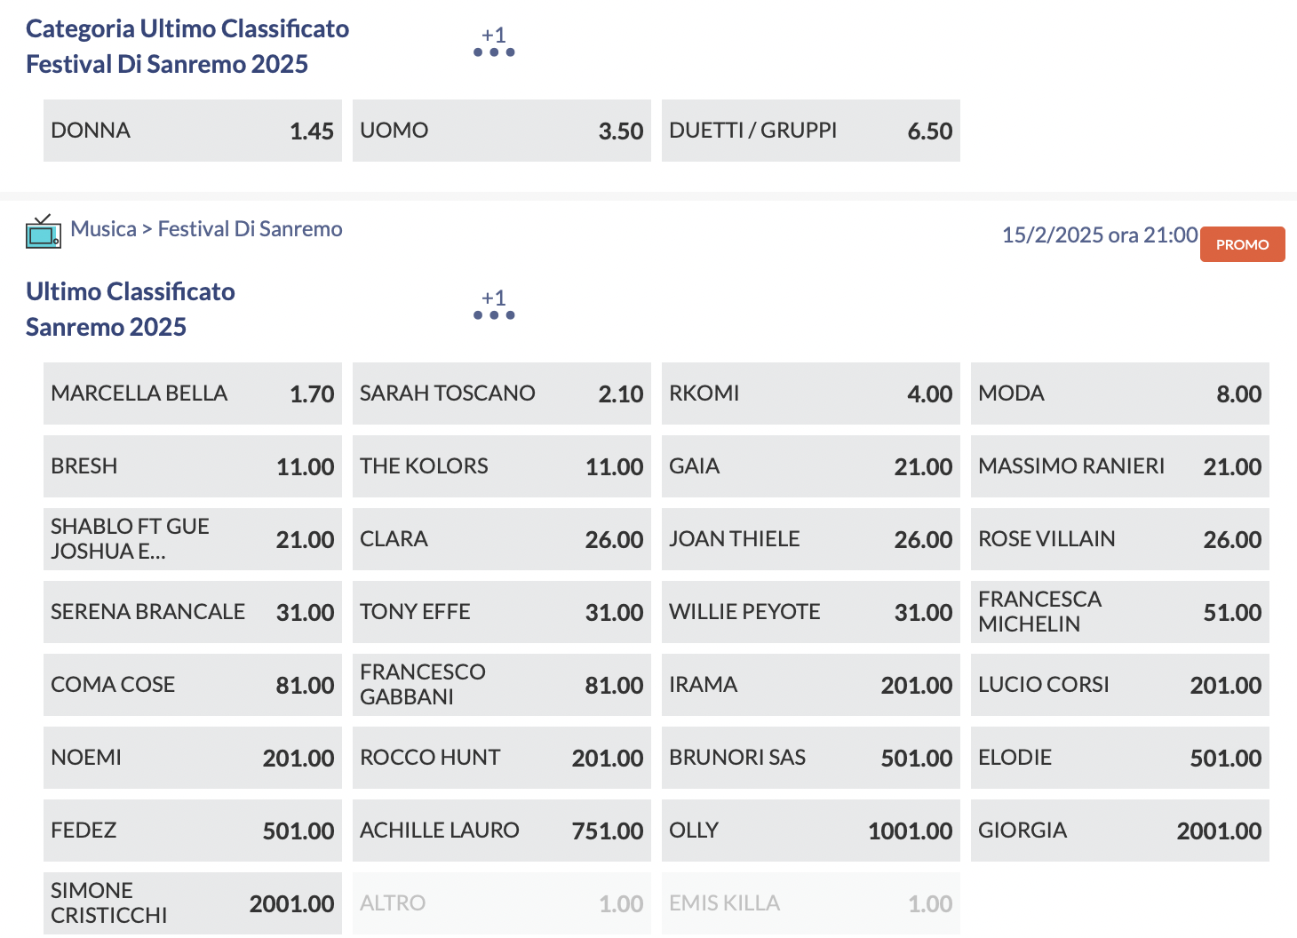This screenshot has height=938, width=1297.
Task: Bet on FRANCESCA MICHELIN at 51.00
Action: click(1119, 612)
